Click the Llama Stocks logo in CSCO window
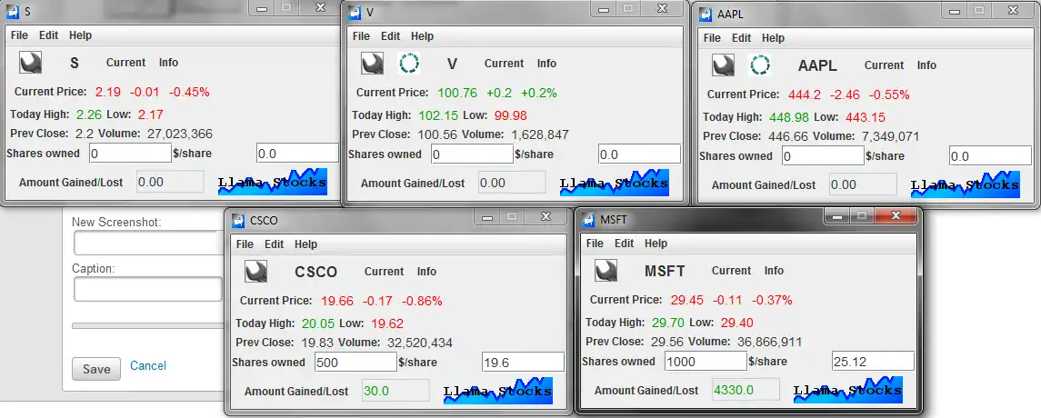This screenshot has width=1041, height=418. click(x=498, y=392)
